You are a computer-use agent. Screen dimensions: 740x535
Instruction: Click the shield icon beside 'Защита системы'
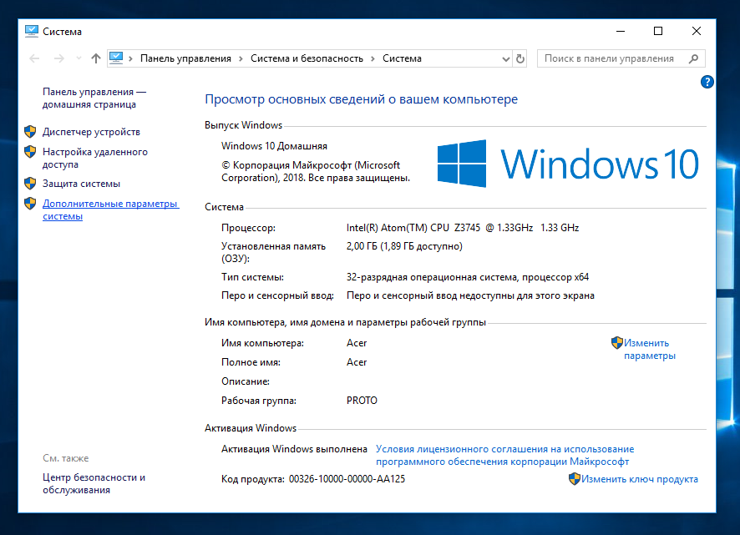(30, 183)
